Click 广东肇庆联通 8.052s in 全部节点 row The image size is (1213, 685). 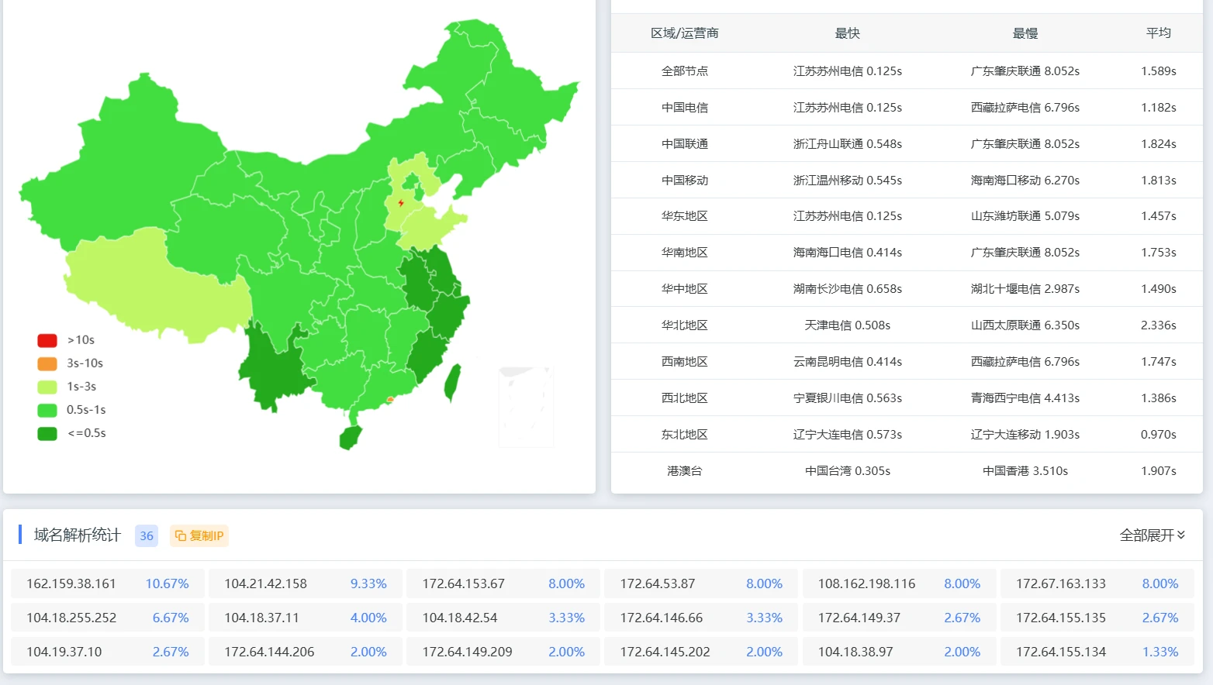(x=1025, y=71)
